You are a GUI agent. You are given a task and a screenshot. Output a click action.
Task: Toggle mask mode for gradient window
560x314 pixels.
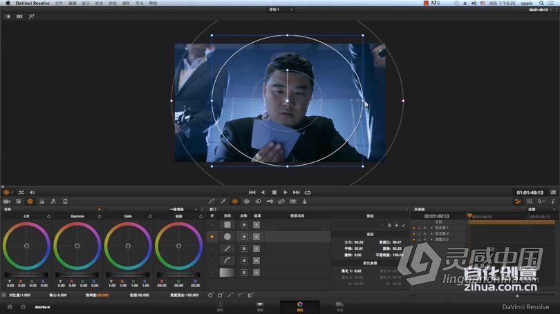pos(256,273)
